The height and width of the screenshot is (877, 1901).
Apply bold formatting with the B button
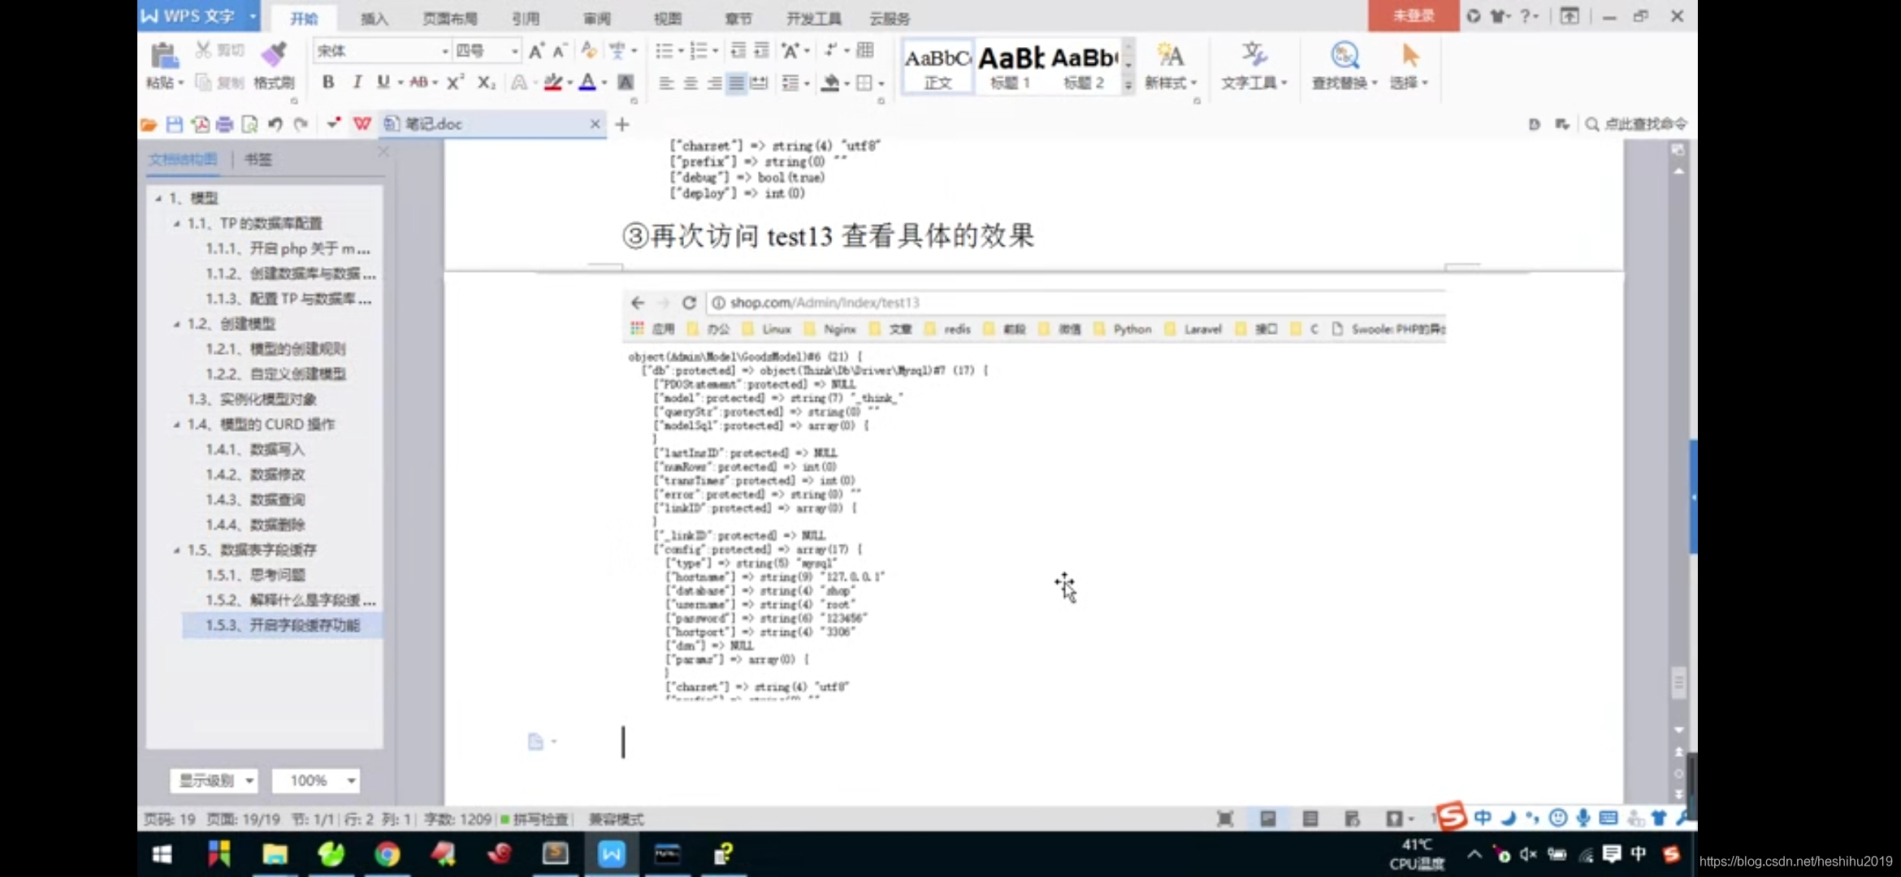[328, 82]
